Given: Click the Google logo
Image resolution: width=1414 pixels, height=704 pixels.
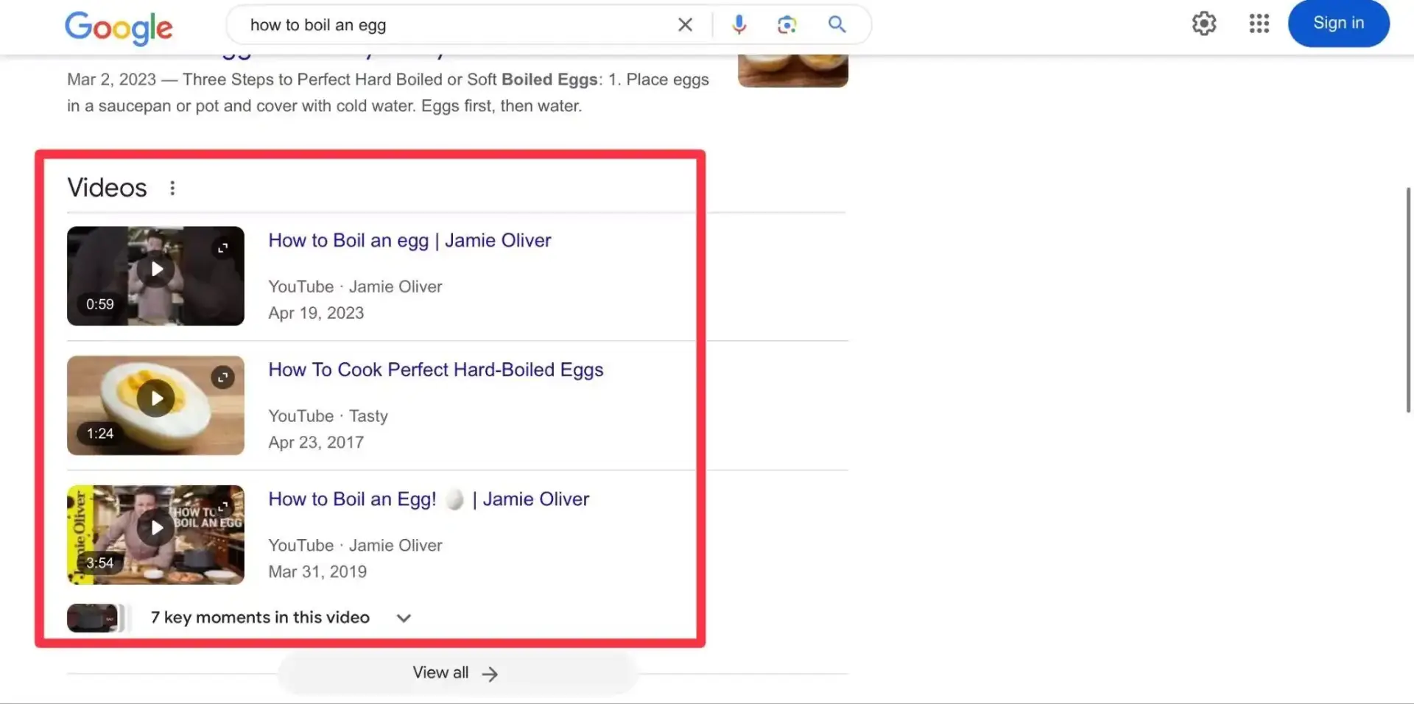Looking at the screenshot, I should point(119,28).
